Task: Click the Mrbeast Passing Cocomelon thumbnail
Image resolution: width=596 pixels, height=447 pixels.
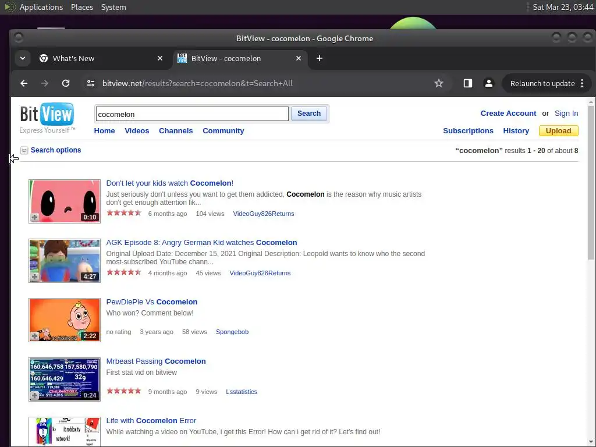Action: click(65, 379)
